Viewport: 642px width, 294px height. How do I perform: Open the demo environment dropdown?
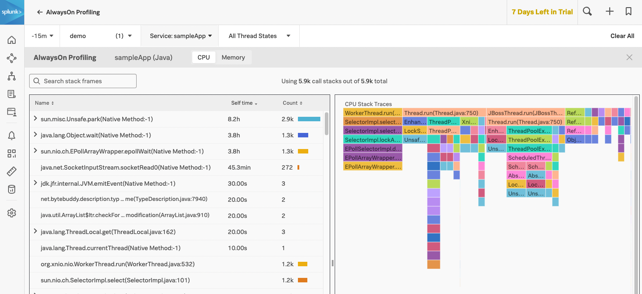[100, 36]
